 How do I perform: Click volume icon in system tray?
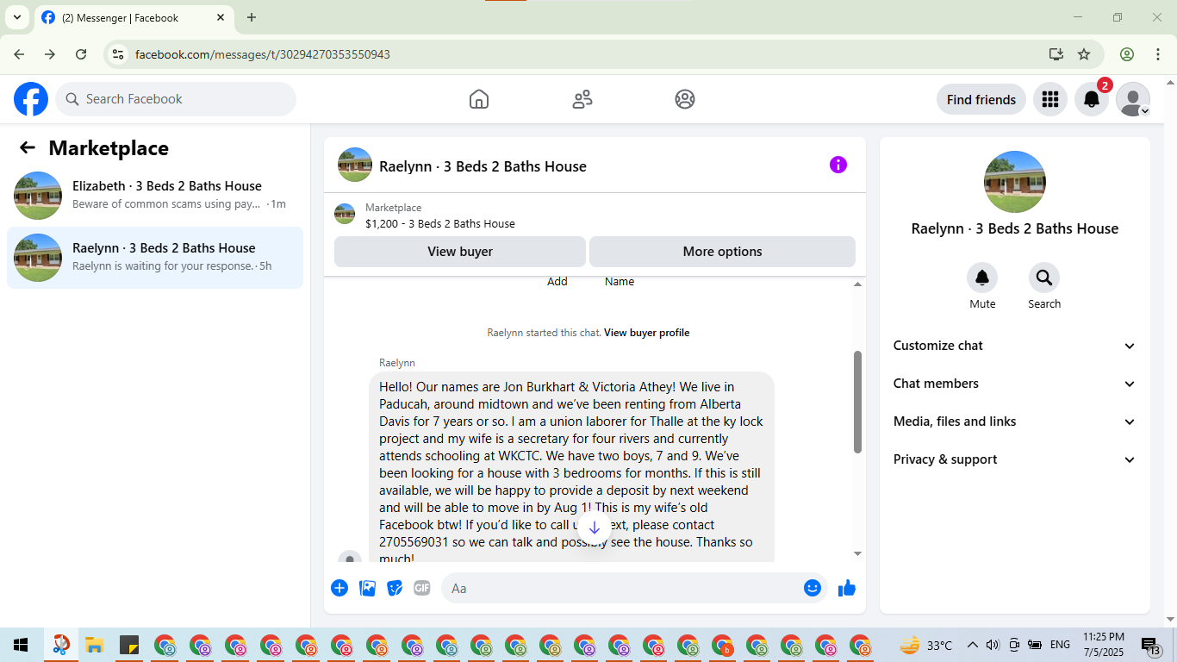[x=993, y=645]
